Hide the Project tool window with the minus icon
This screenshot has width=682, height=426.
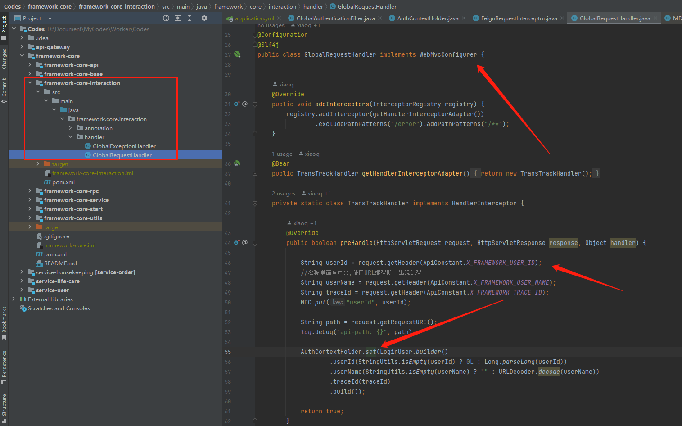pos(216,18)
